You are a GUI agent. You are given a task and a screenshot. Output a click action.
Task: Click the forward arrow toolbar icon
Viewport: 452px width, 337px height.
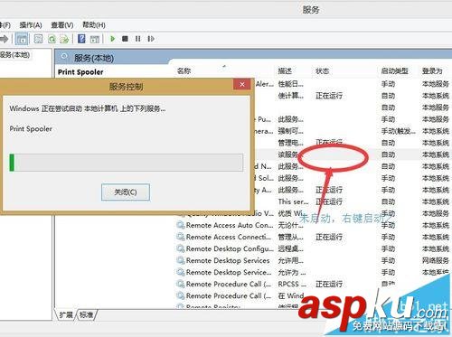point(4,39)
